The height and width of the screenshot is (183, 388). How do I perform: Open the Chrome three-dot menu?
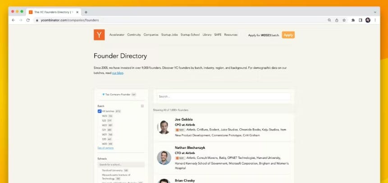375,20
